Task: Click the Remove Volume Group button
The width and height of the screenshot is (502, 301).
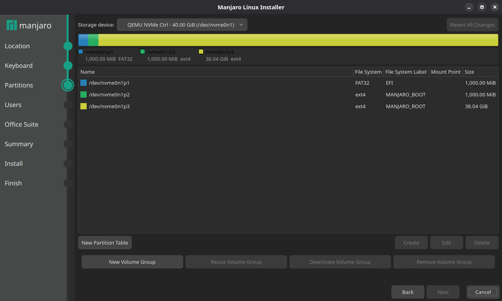Action: (444, 262)
